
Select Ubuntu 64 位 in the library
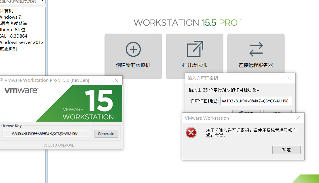point(13,30)
